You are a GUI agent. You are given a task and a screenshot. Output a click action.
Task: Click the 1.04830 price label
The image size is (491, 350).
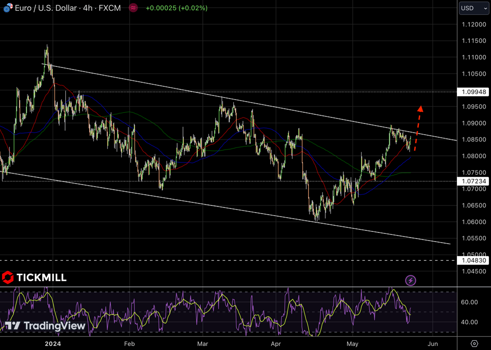(x=474, y=261)
